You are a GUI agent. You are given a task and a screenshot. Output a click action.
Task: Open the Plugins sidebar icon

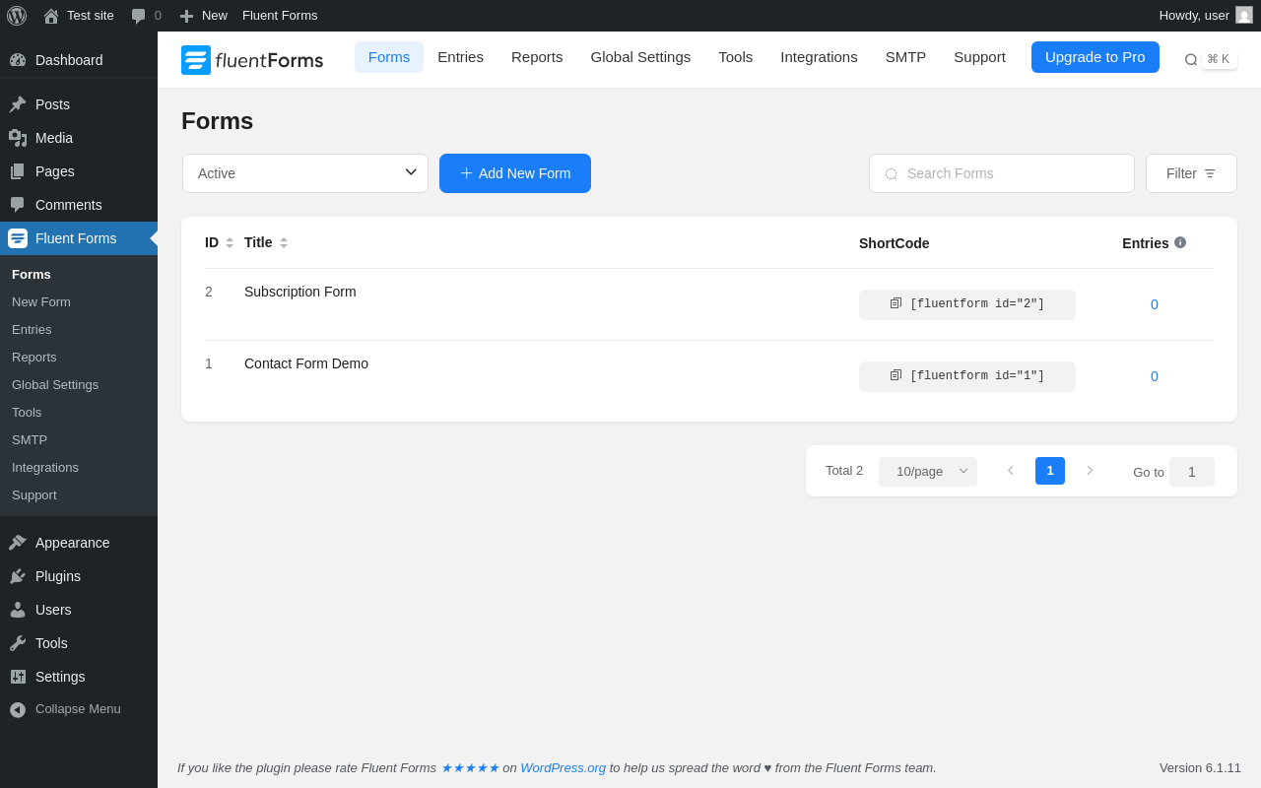tap(18, 576)
